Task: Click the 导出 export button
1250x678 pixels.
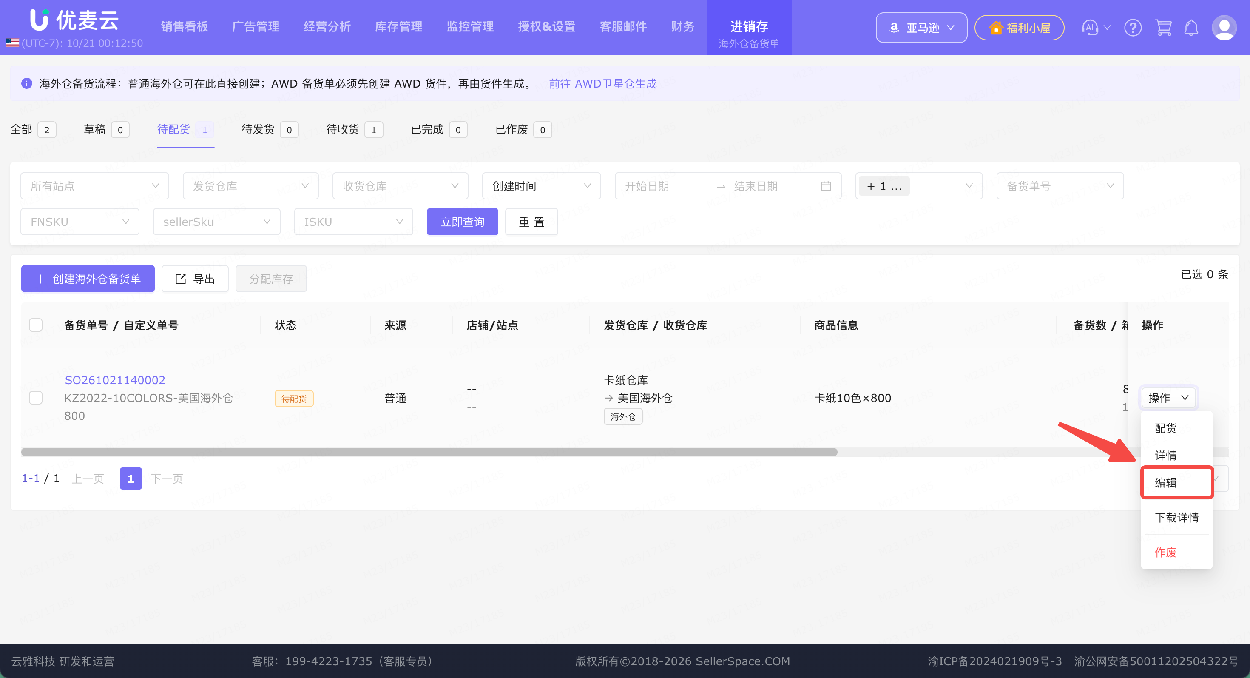Action: click(x=195, y=279)
